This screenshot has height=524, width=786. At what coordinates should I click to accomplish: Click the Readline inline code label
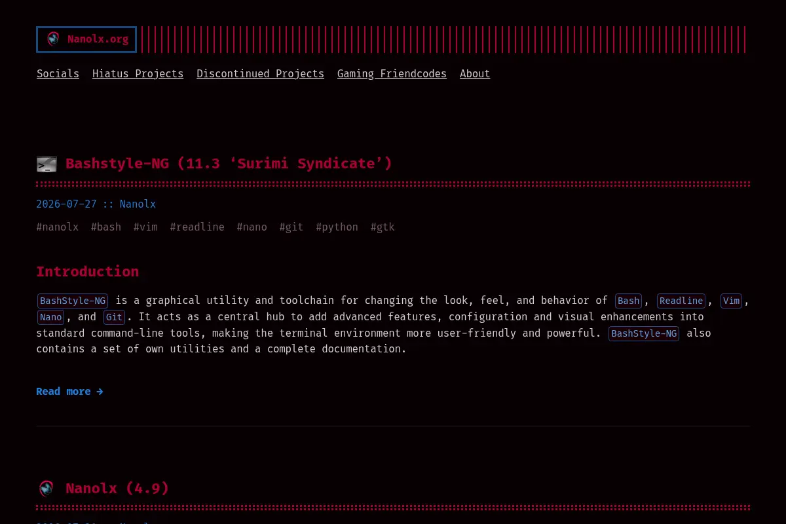681,301
